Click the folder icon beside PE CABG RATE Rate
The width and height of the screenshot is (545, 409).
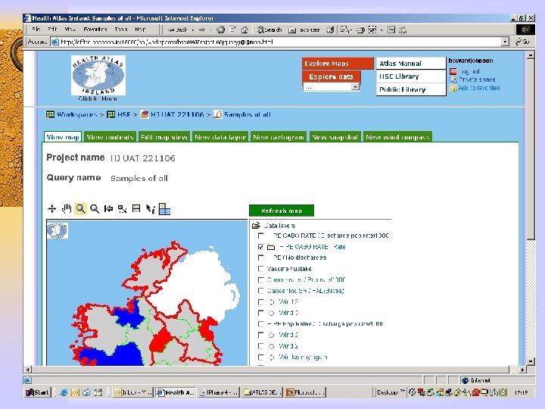271,247
